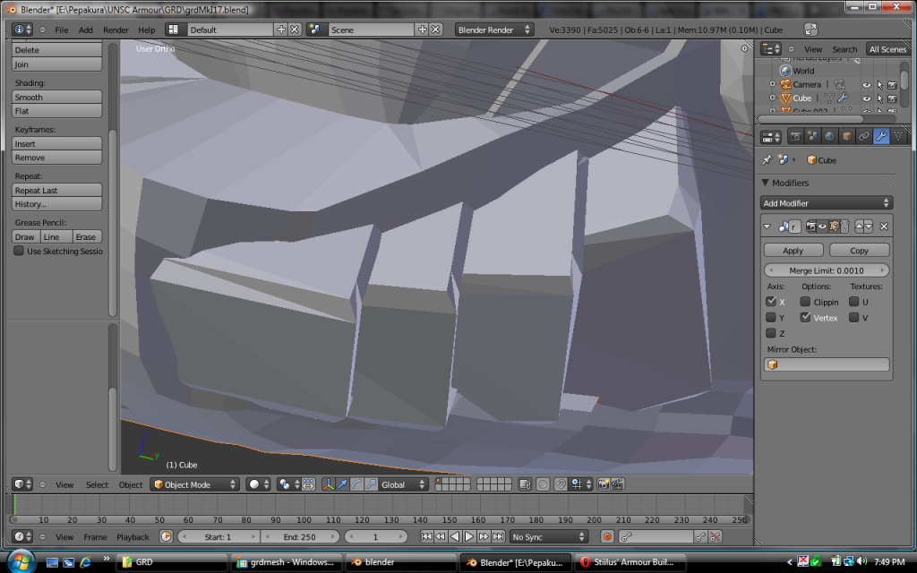Enable the X axis mirror checkbox
The height and width of the screenshot is (573, 917).
point(771,302)
